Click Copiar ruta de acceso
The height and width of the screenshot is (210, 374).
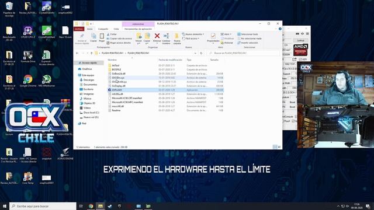pos(119,38)
